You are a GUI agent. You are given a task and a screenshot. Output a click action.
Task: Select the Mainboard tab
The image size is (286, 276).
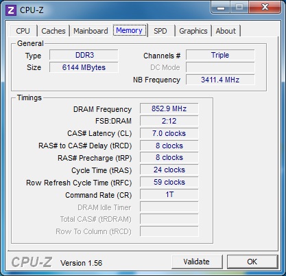pos(91,31)
